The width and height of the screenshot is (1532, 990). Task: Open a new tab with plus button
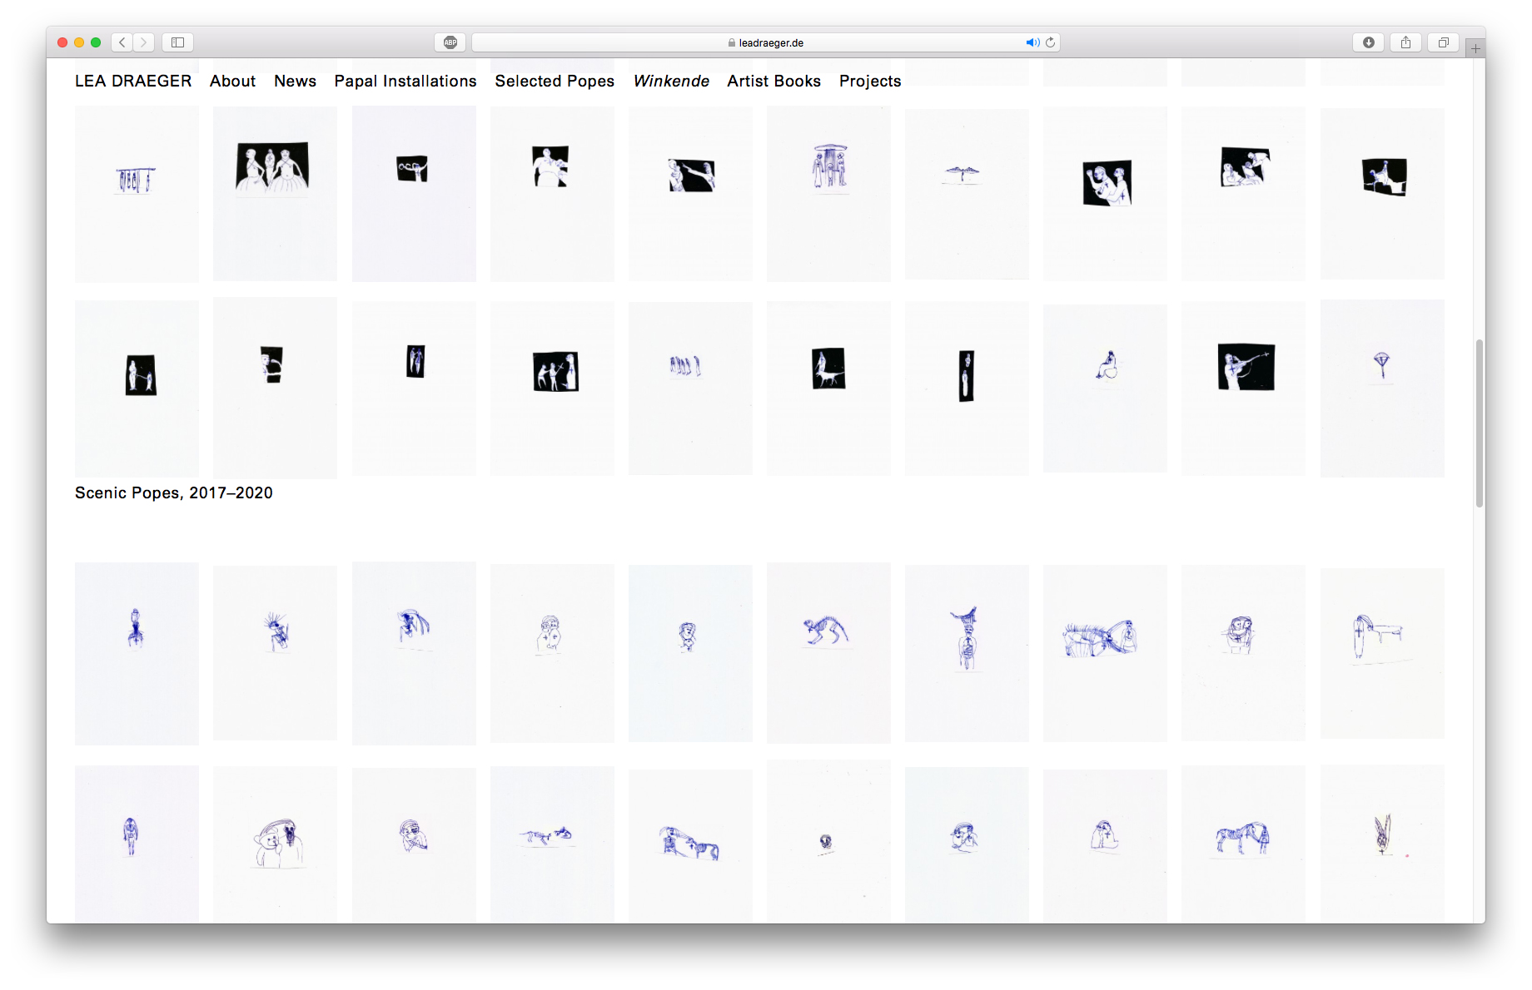(1475, 49)
